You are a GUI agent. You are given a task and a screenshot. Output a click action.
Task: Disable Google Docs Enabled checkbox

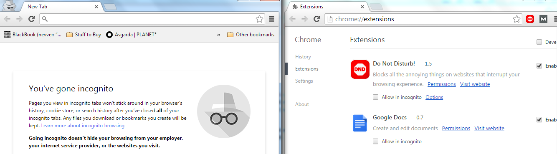[x=539, y=120]
